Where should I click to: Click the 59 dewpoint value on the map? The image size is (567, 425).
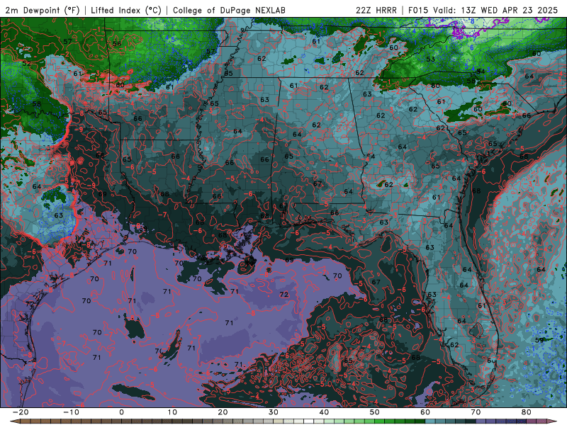click(539, 340)
